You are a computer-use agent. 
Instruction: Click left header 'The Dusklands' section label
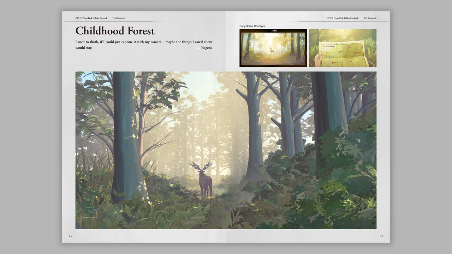(x=119, y=18)
